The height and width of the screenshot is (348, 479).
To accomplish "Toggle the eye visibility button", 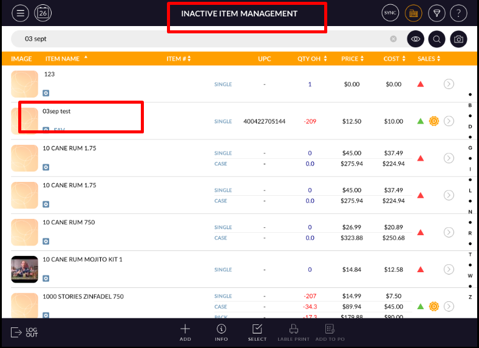I will click(415, 39).
